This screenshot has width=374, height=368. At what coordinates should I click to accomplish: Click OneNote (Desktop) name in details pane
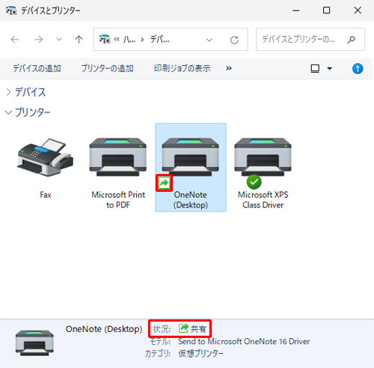(x=104, y=329)
